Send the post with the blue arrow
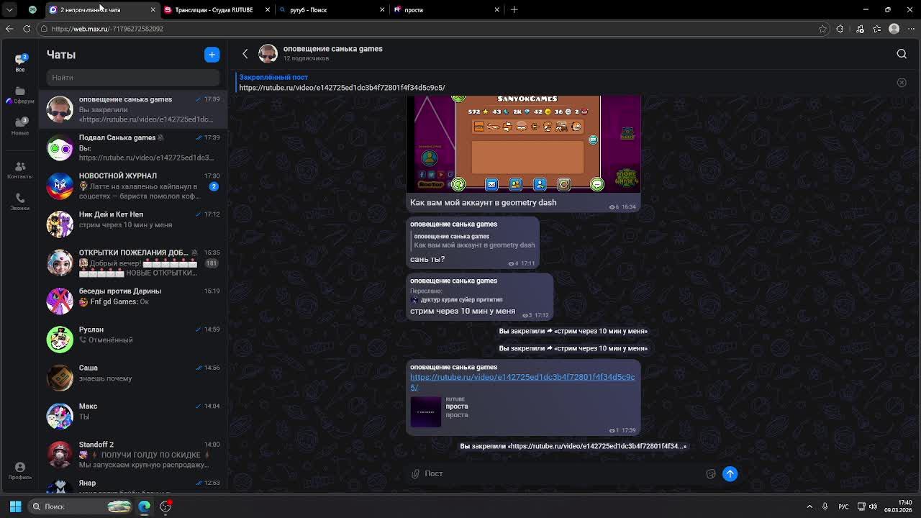 click(x=730, y=473)
